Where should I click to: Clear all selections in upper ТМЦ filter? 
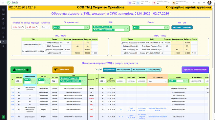125,28
